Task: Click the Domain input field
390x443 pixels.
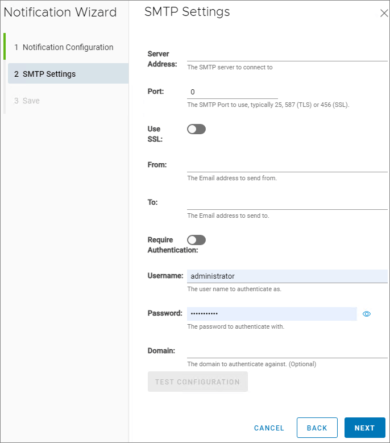Action: (287, 351)
